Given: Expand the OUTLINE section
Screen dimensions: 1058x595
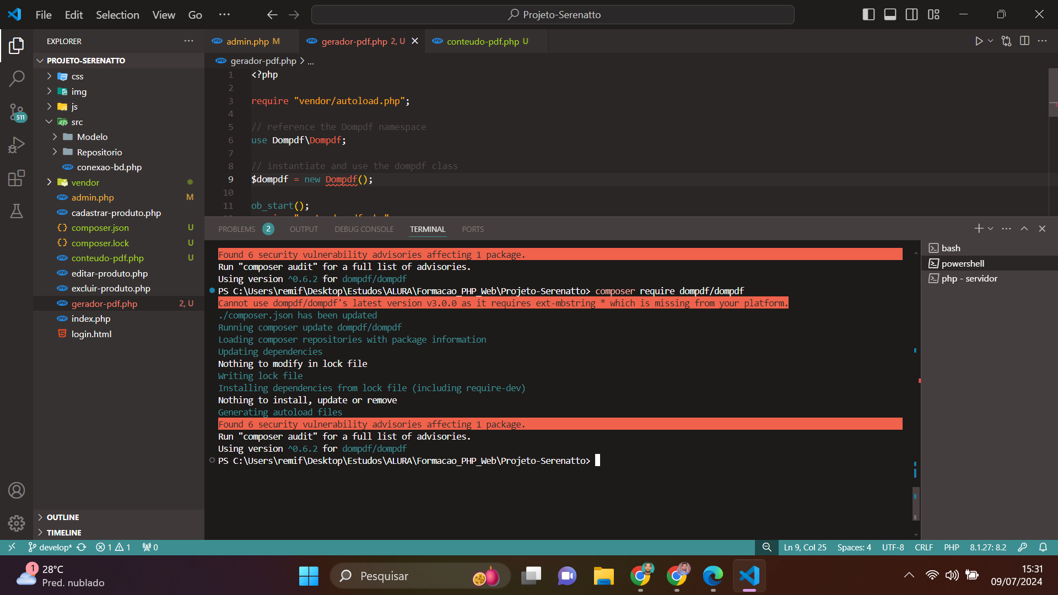Looking at the screenshot, I should tap(118, 517).
